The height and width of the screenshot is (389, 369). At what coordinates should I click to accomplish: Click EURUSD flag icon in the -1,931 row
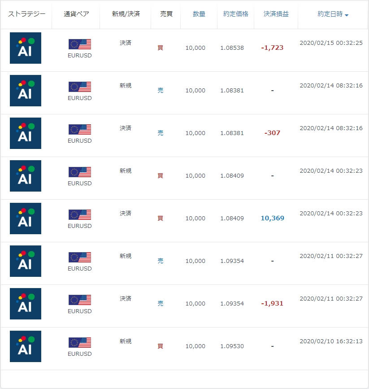click(x=80, y=300)
